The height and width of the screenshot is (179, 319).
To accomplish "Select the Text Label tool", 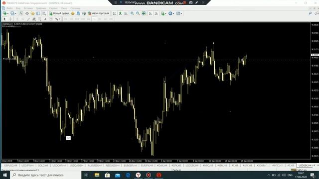I will 51,19.
